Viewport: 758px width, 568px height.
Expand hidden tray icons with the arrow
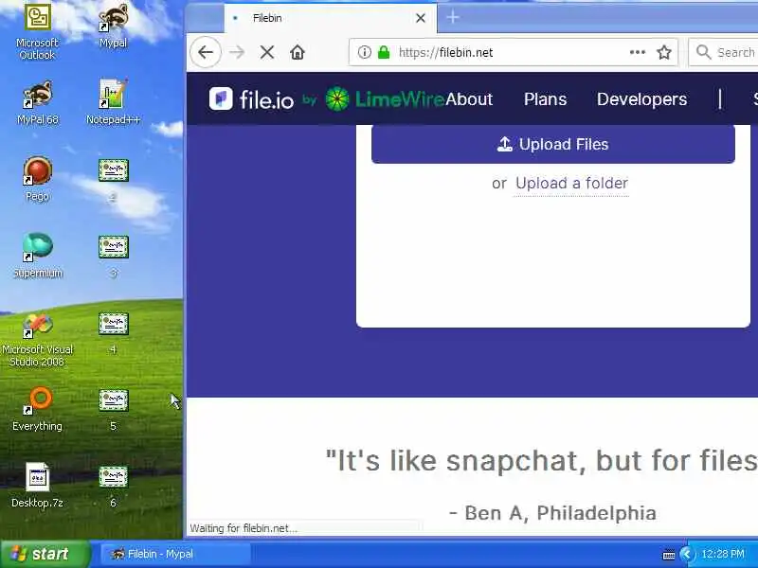pyautogui.click(x=686, y=554)
